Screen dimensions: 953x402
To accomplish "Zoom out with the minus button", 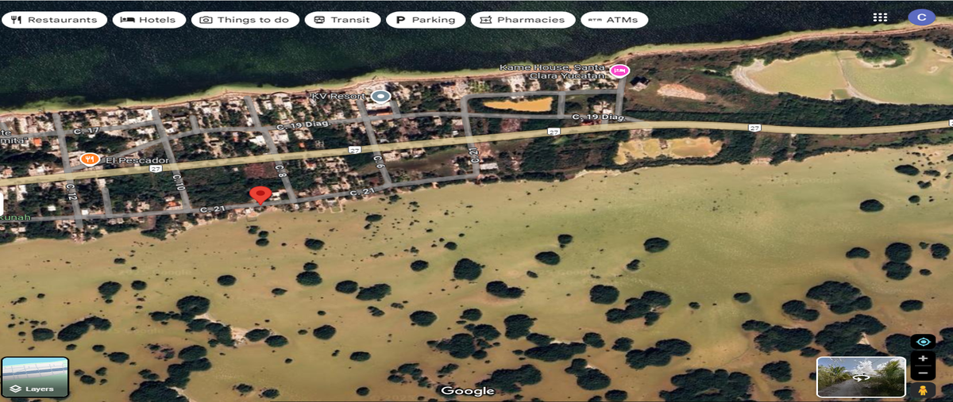I will (x=923, y=373).
